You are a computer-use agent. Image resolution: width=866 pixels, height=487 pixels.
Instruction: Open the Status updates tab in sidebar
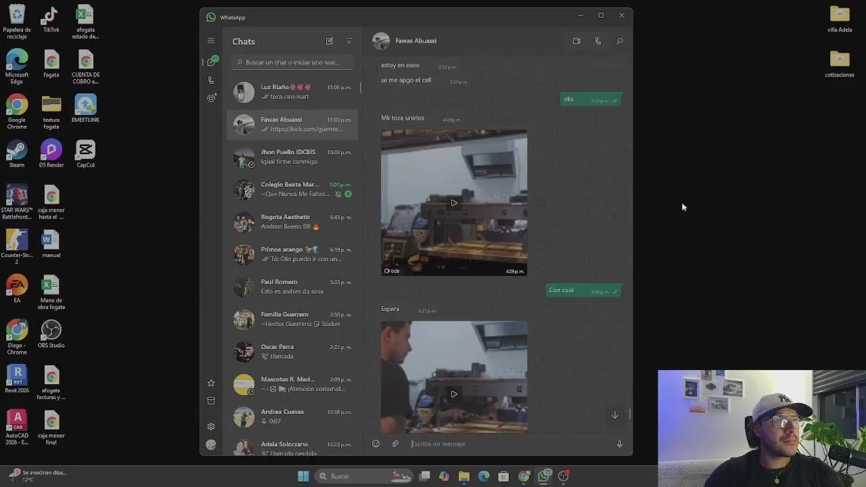pos(211,98)
